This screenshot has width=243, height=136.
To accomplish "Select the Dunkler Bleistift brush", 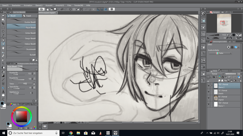I will [x=22, y=21].
